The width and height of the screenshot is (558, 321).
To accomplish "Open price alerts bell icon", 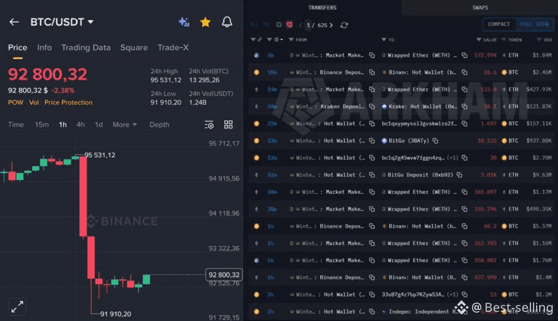I will pyautogui.click(x=227, y=22).
